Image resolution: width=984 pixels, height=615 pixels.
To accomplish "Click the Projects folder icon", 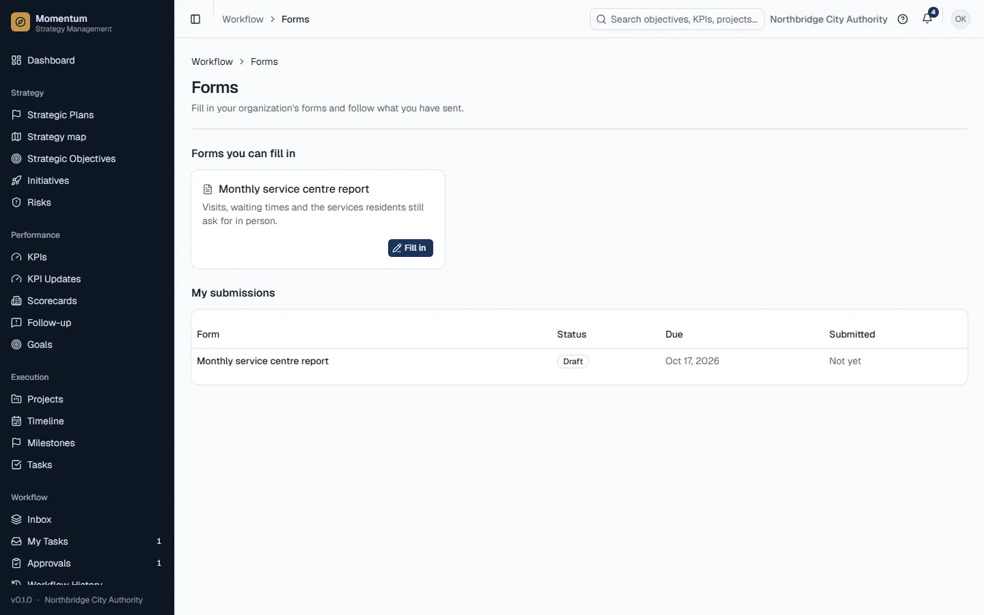I will (16, 399).
